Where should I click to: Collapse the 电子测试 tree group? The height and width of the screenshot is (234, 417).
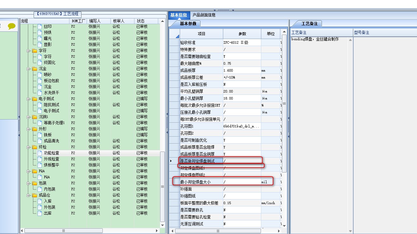pyautogui.click(x=28, y=99)
